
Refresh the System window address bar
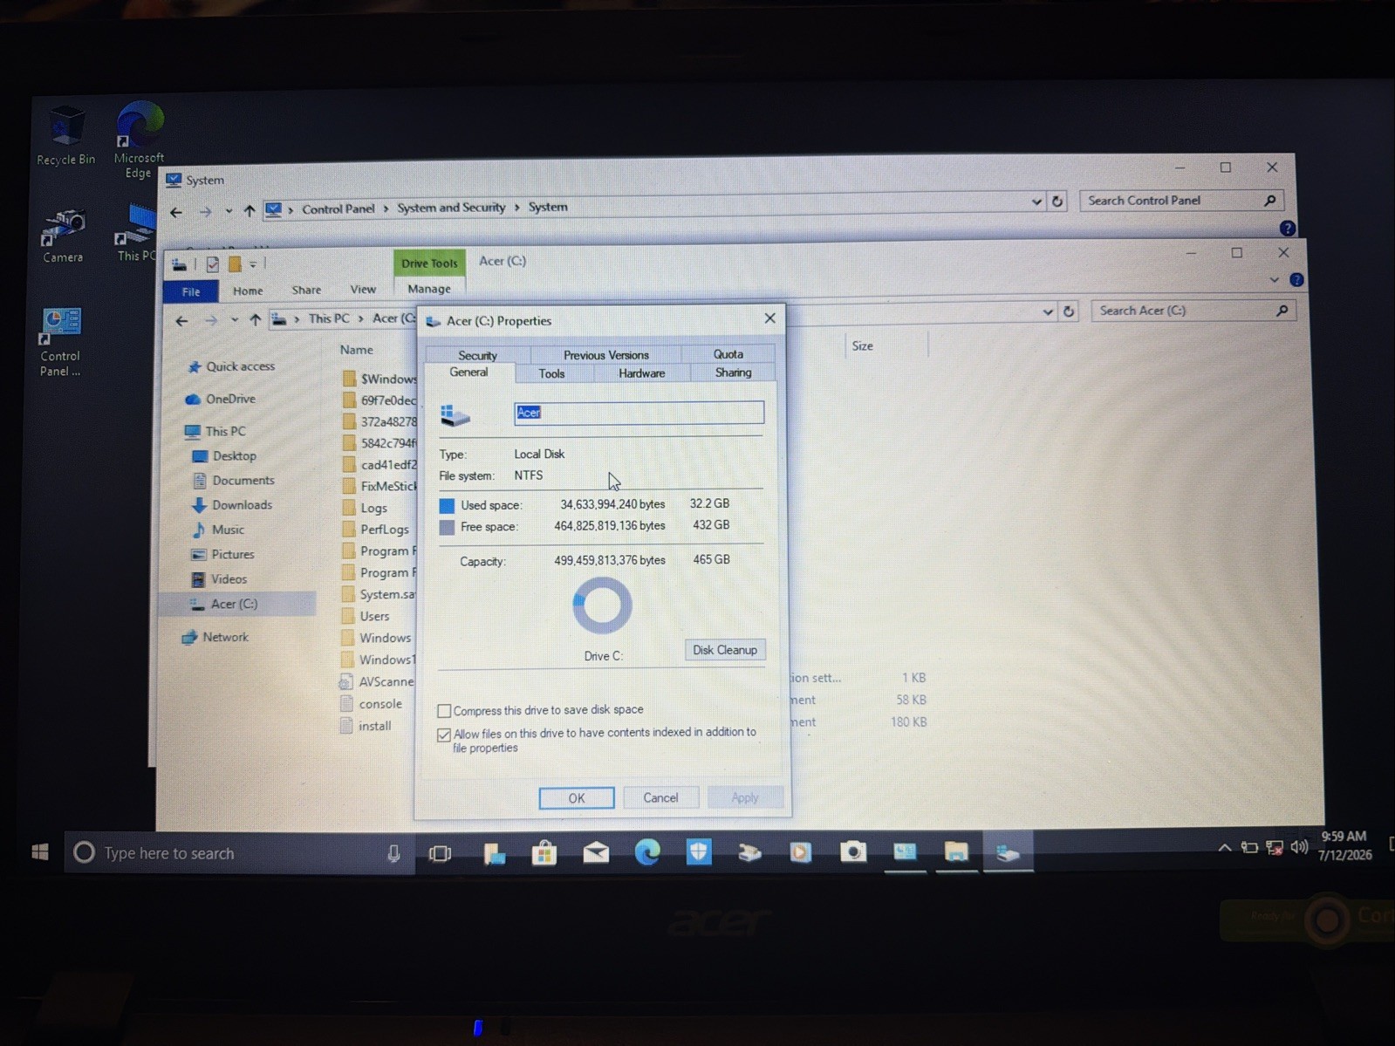[x=1057, y=202]
